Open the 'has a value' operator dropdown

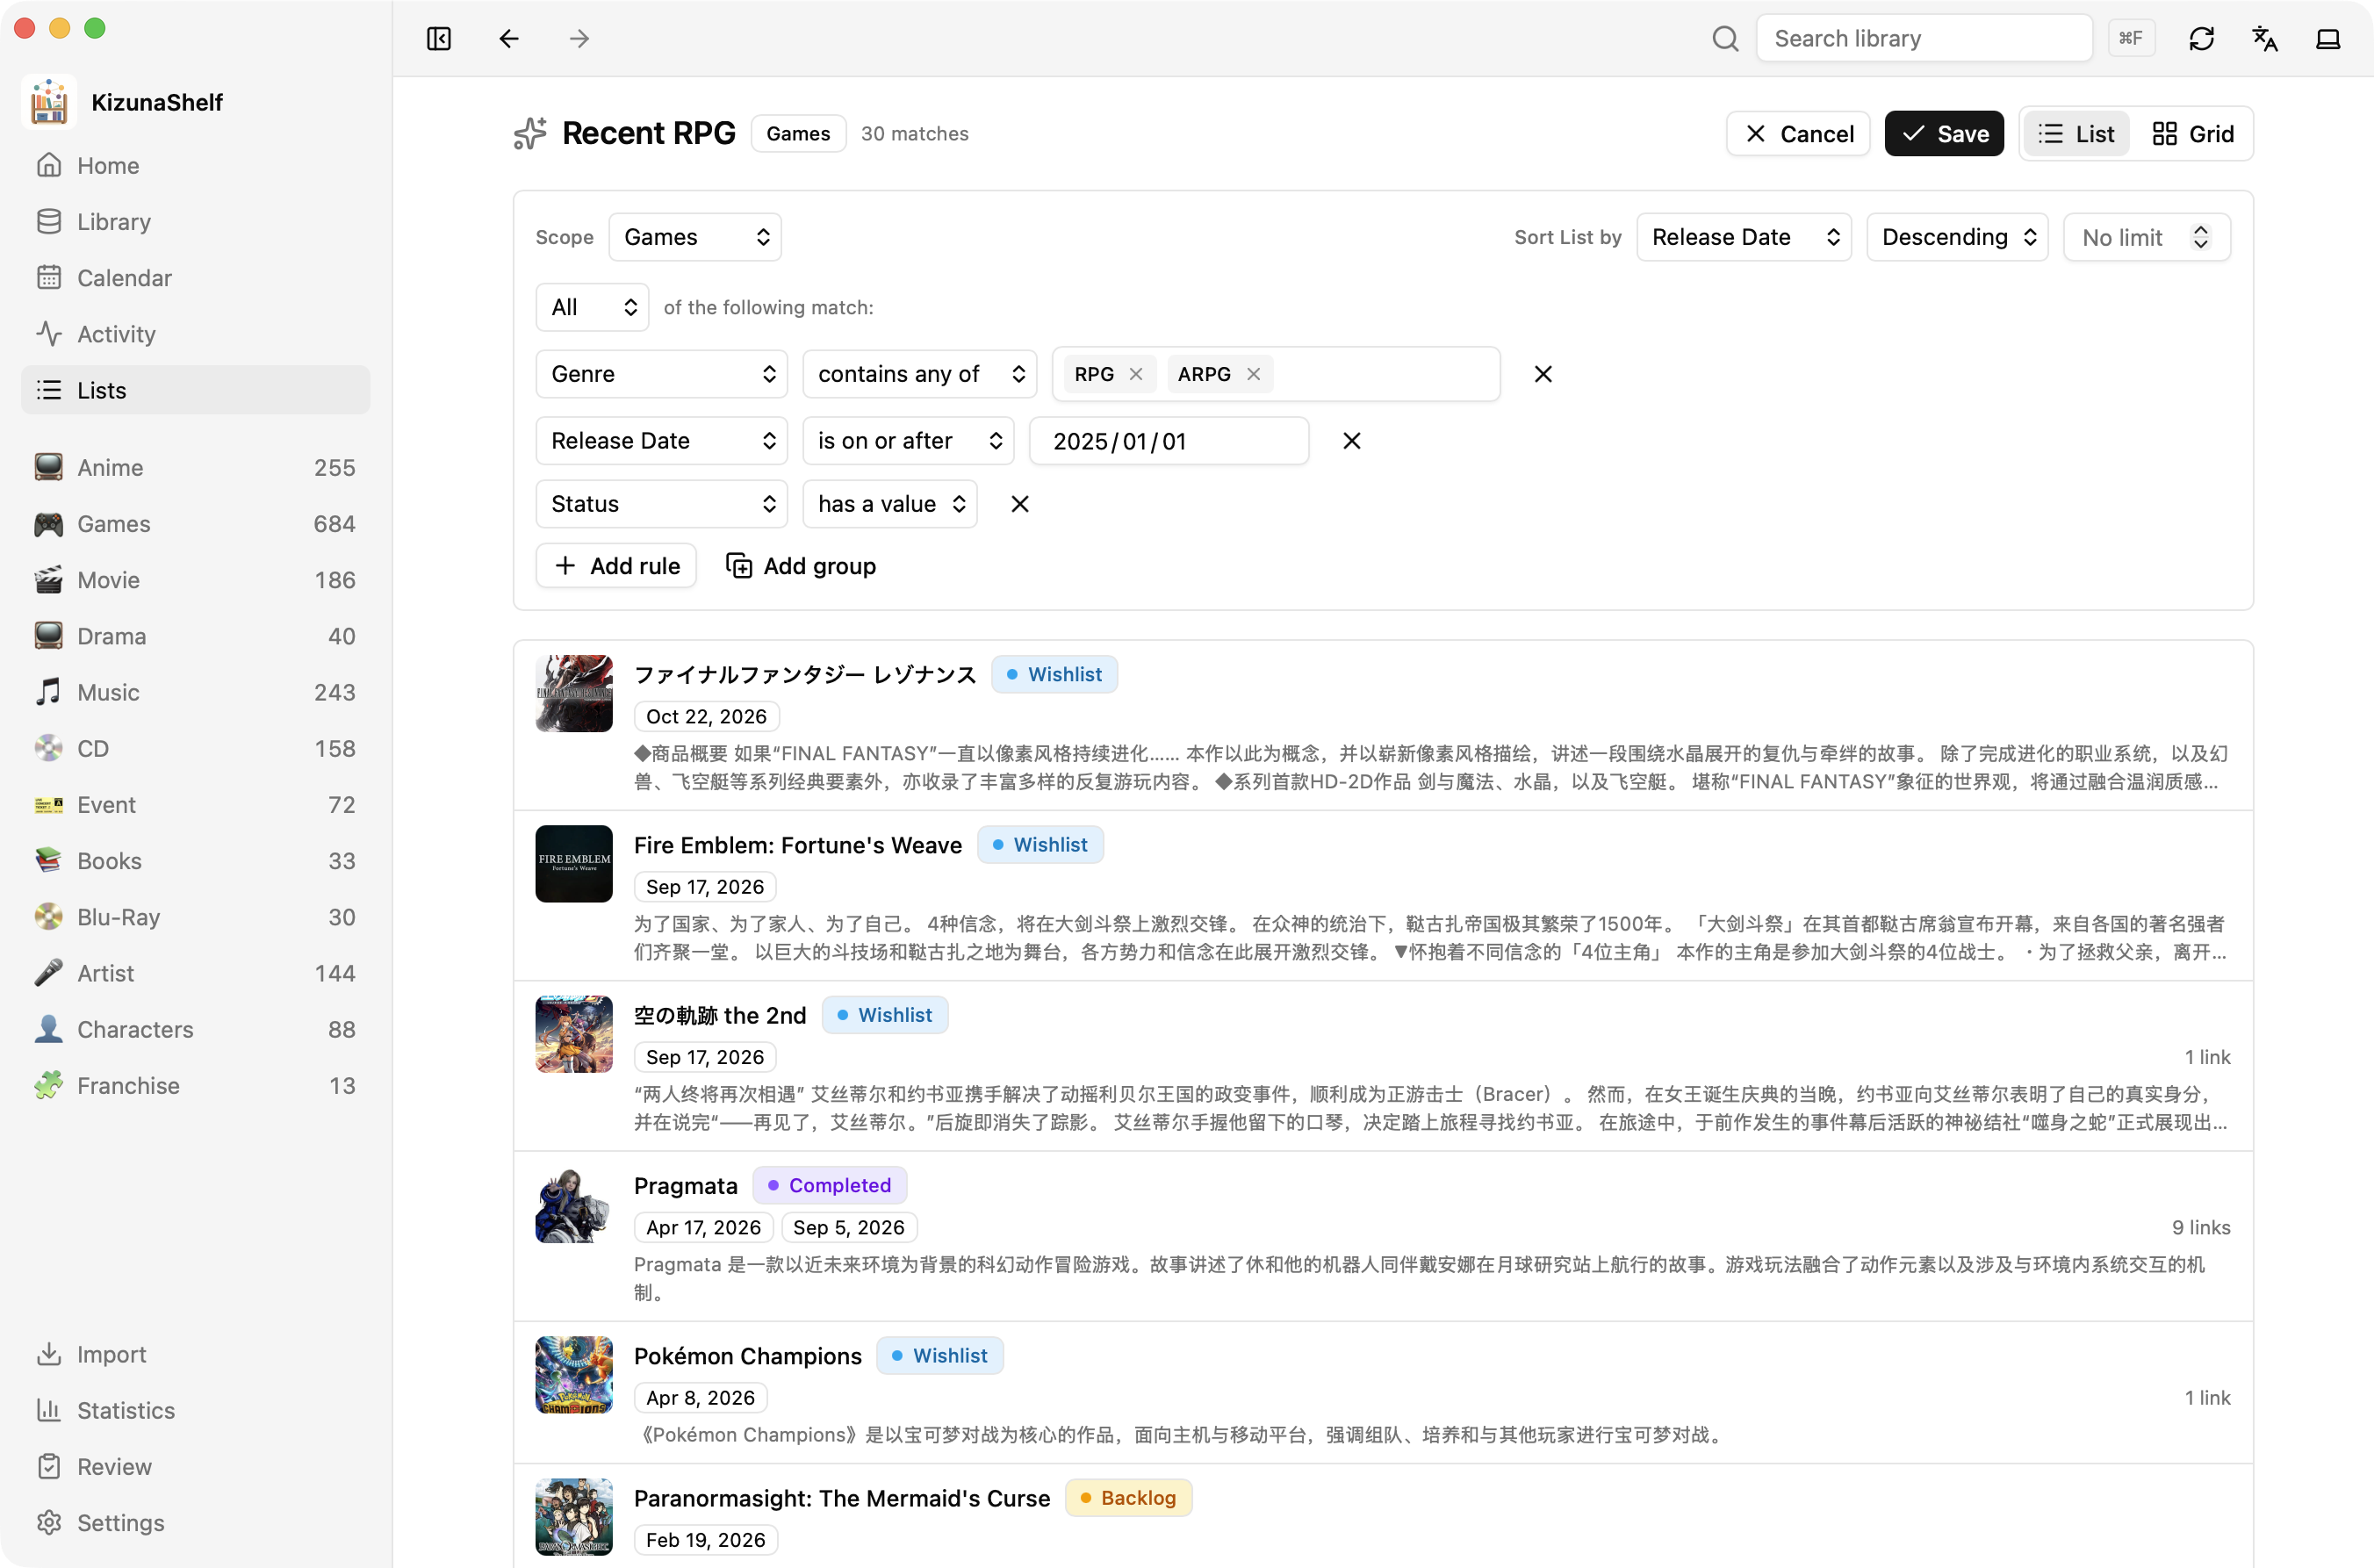tap(889, 504)
